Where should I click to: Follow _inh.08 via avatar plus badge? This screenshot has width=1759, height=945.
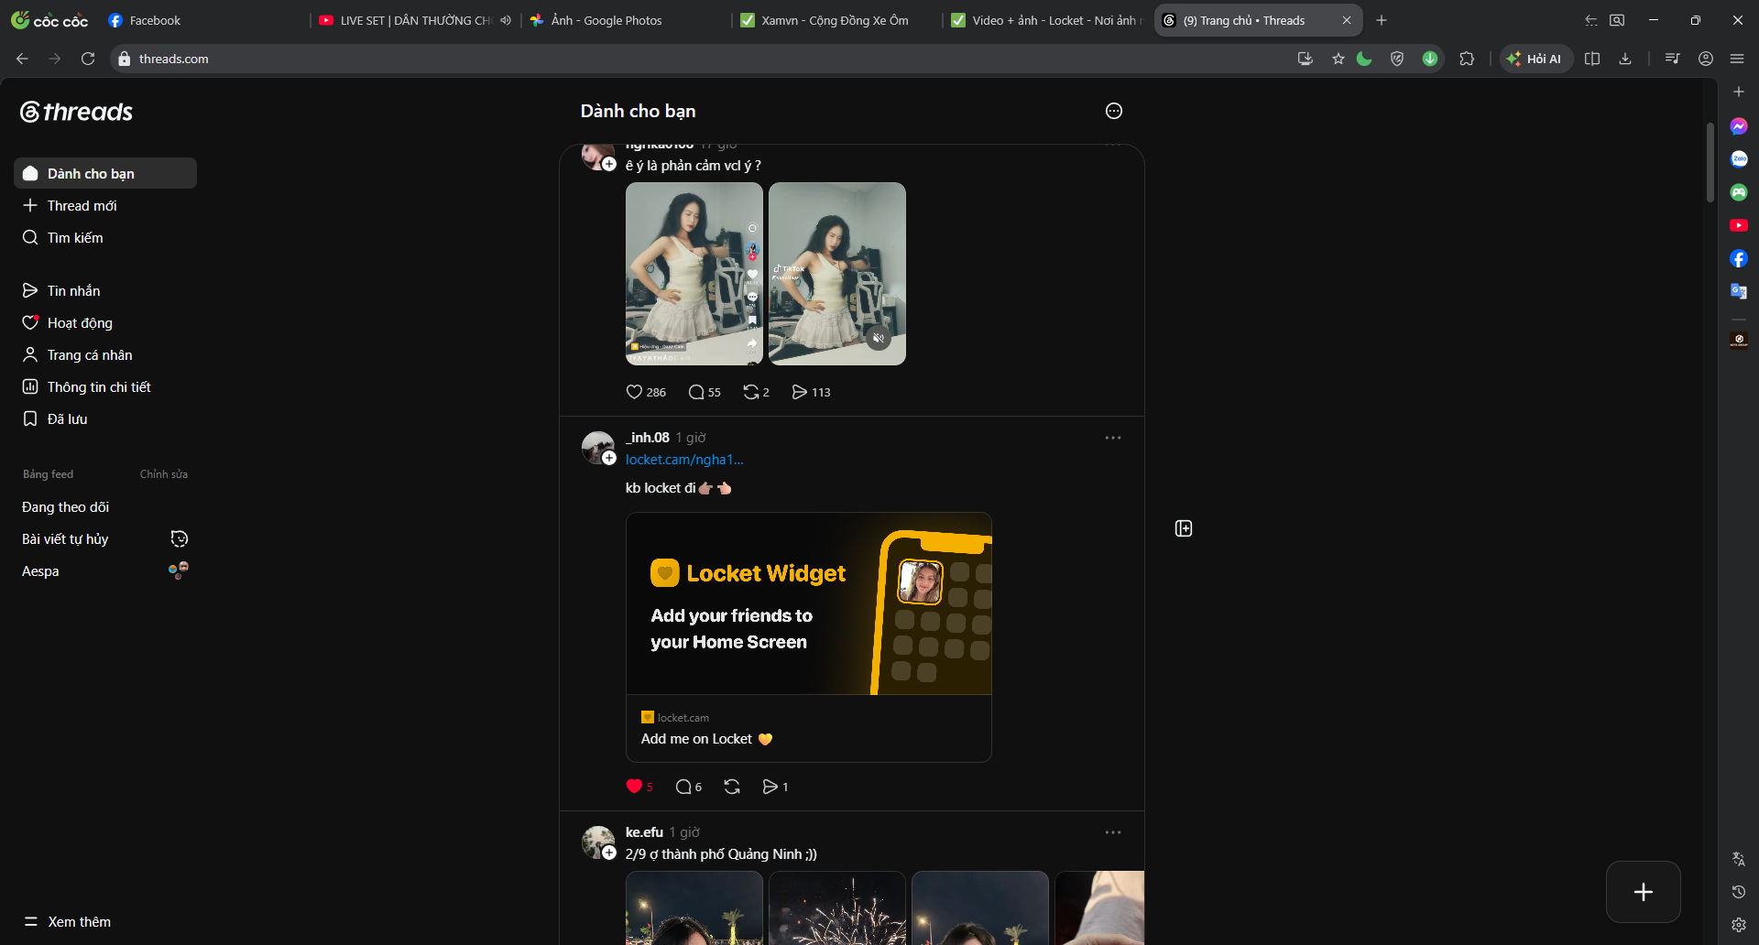[609, 458]
